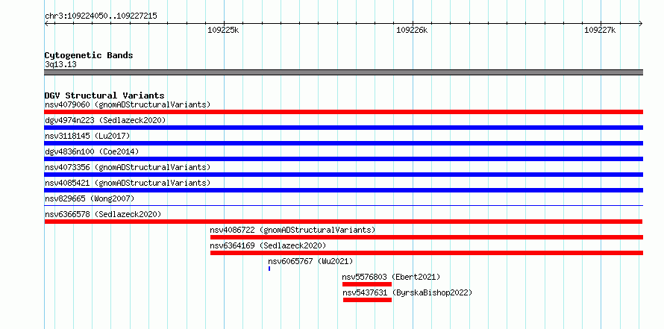
Task: Click the blue nsv4085421 variant bar
Action: coord(344,190)
